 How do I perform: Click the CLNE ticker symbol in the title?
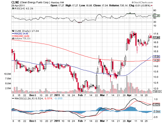pos(15,2)
